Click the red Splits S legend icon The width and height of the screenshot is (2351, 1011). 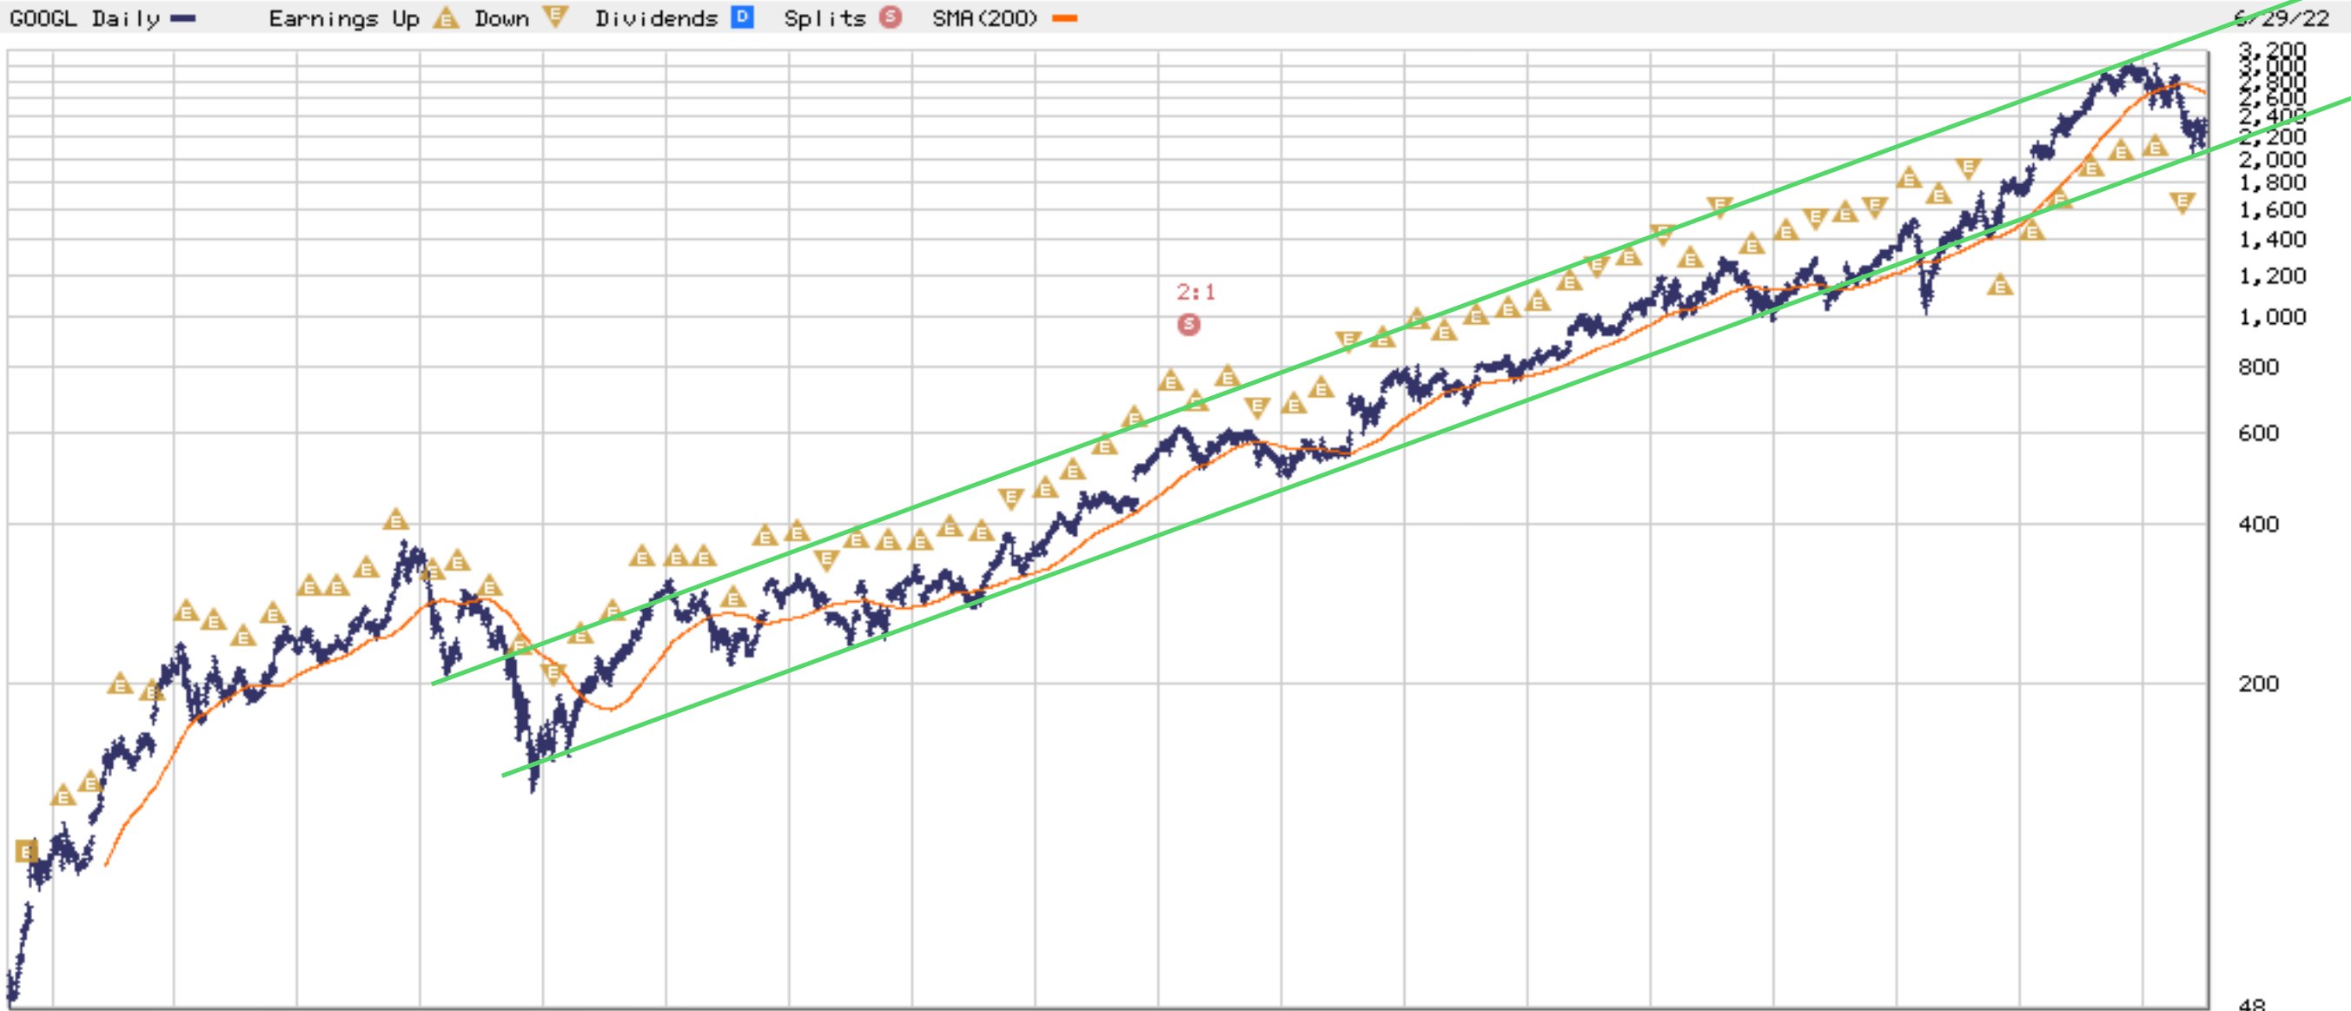[890, 17]
